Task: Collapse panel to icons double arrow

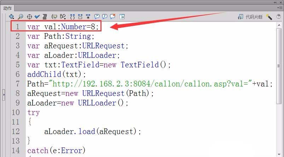Action: (275, 2)
